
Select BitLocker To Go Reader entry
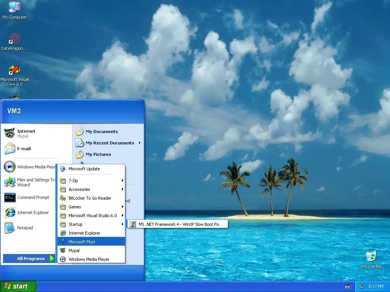(x=91, y=198)
